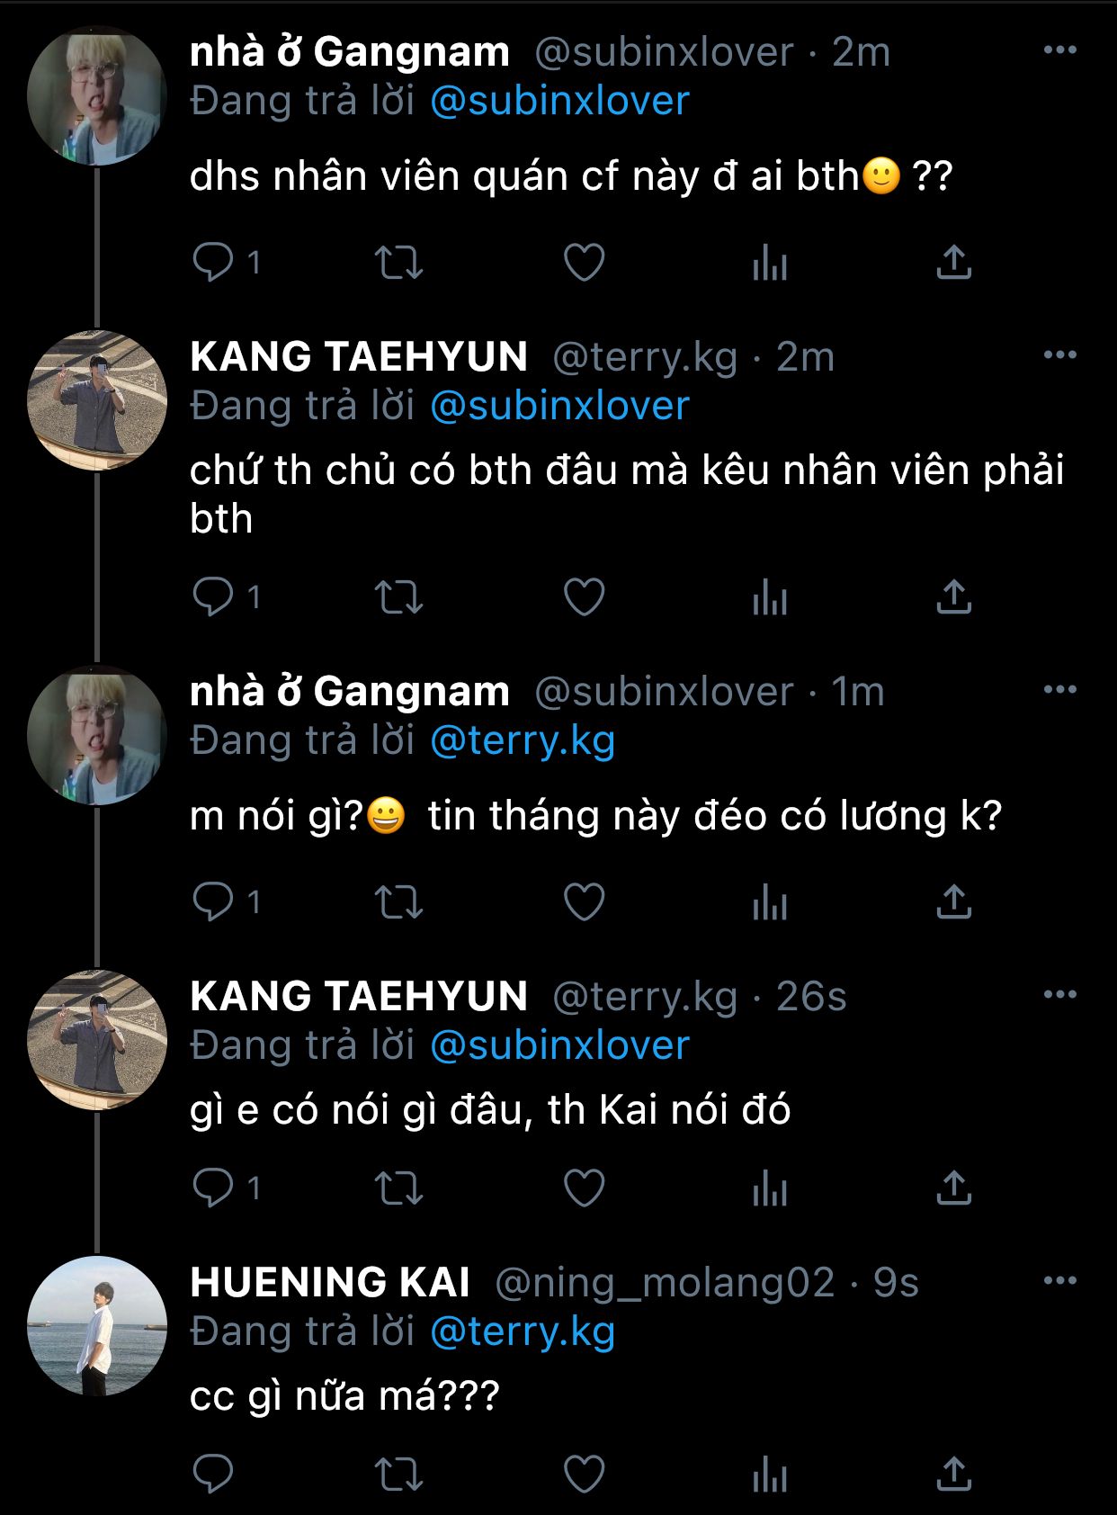Open more options on the first tweet
Screen dimensions: 1117x1515
[x=1059, y=50]
